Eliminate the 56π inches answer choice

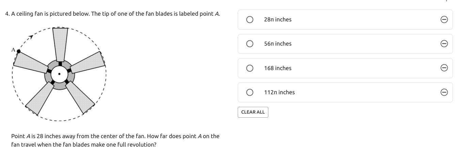pyautogui.click(x=444, y=44)
